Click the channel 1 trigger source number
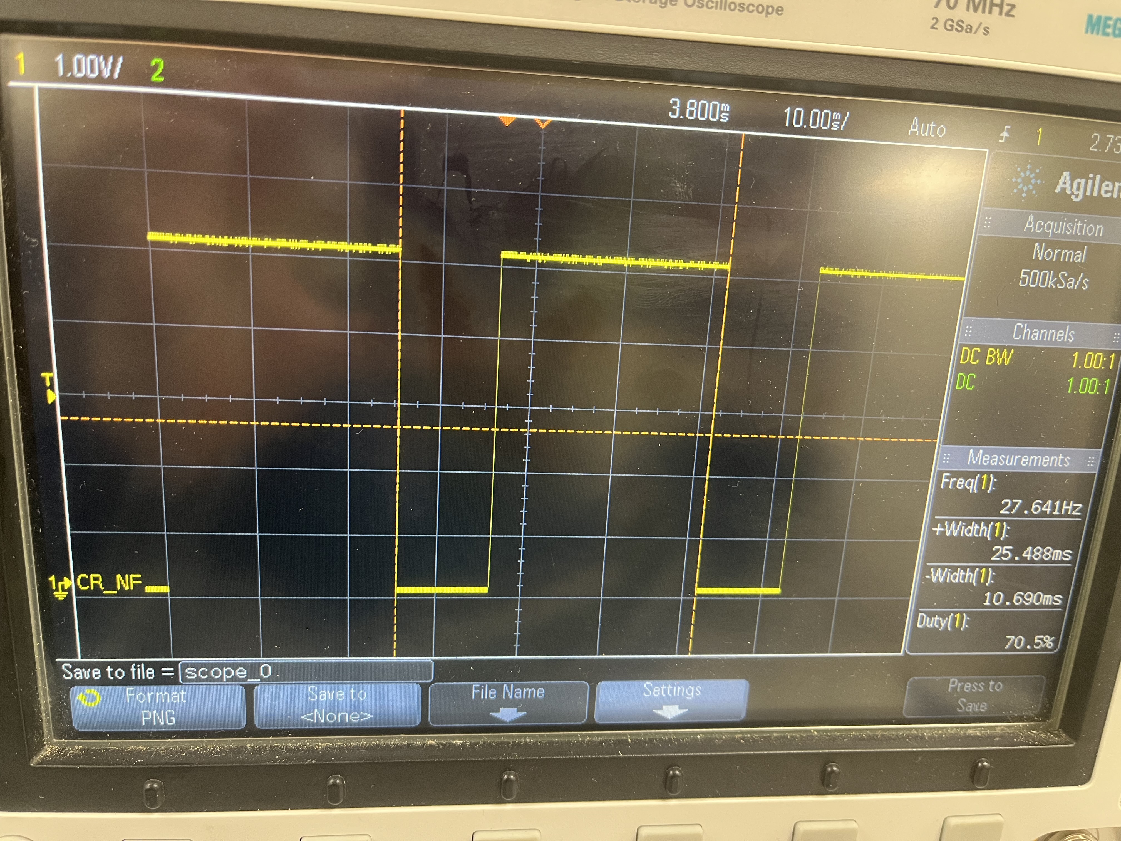The height and width of the screenshot is (841, 1121). tap(1040, 136)
